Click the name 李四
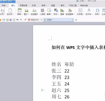 coord(56,77)
